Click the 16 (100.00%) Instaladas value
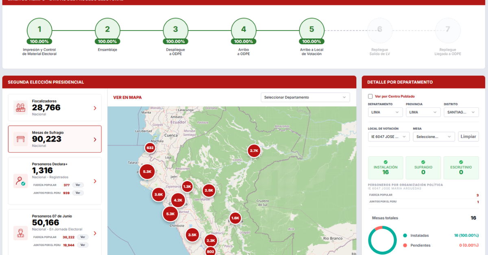488x255 pixels. pyautogui.click(x=466, y=236)
